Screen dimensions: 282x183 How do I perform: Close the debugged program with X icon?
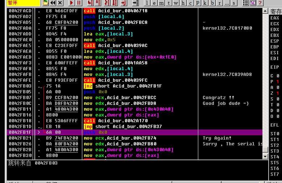tap(60, 3)
